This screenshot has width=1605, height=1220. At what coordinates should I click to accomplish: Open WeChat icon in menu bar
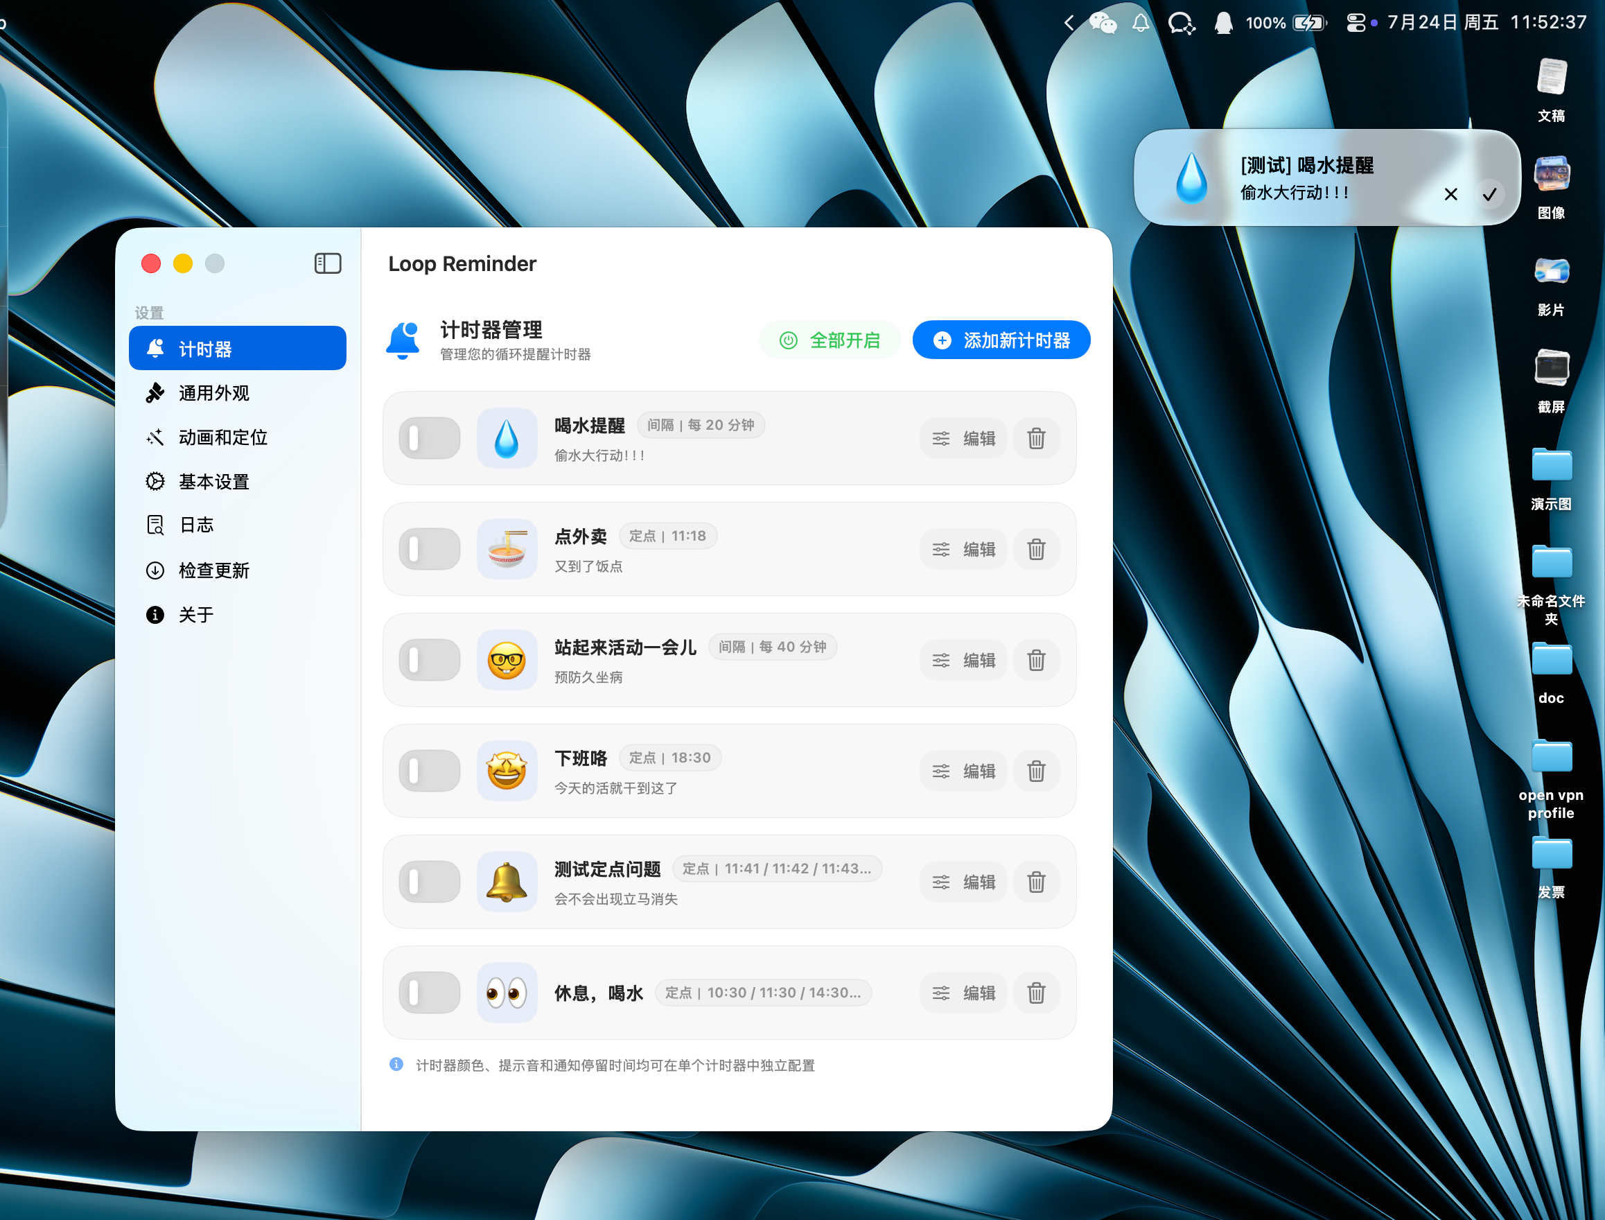(1103, 24)
